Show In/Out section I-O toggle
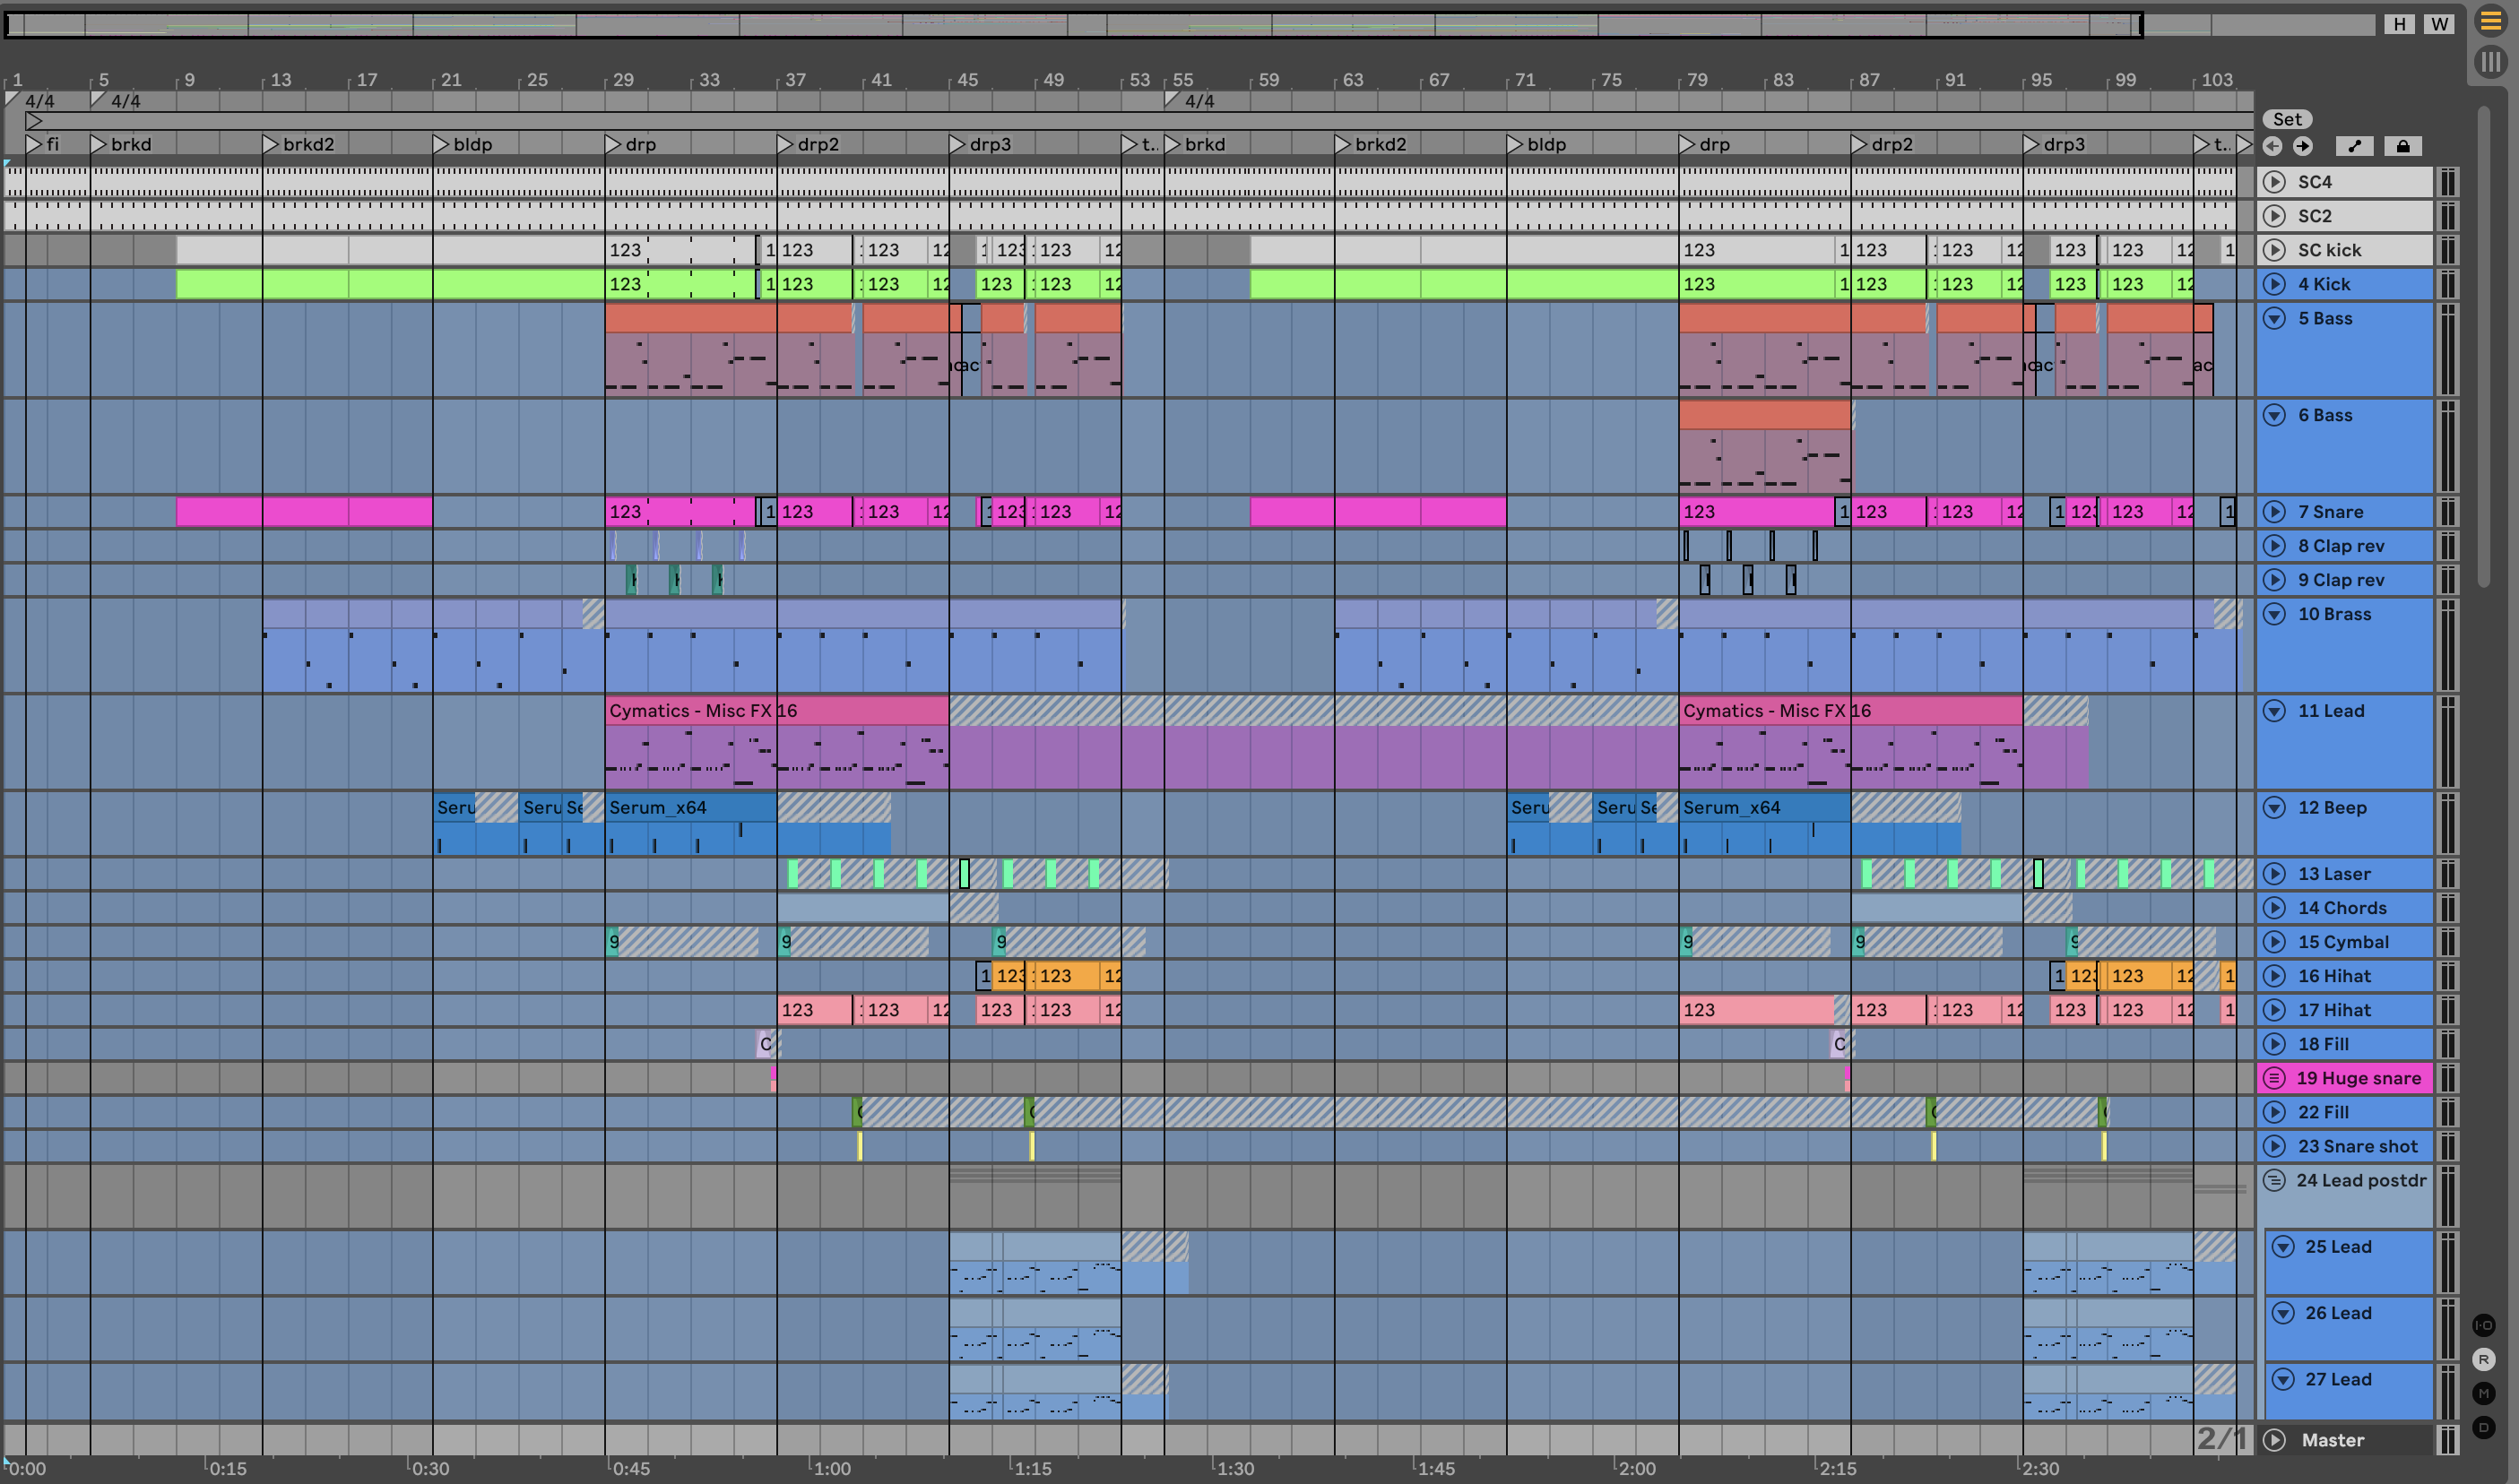 (2484, 1326)
